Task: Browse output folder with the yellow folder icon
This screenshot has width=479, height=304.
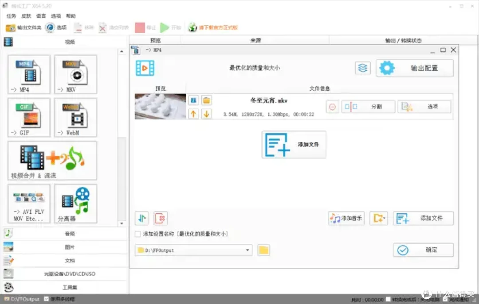Action: click(263, 250)
